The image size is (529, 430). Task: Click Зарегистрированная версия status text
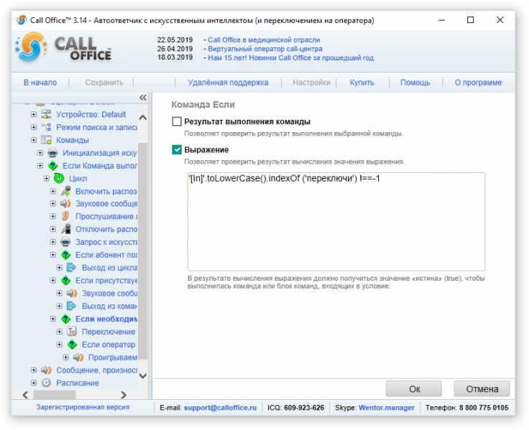pyautogui.click(x=83, y=407)
